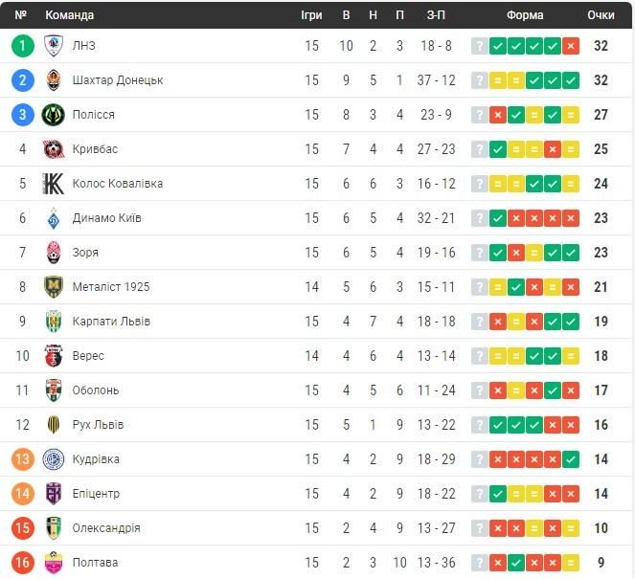635x579 pixels.
Task: Click the Рух Львів logo
Action: [x=54, y=424]
